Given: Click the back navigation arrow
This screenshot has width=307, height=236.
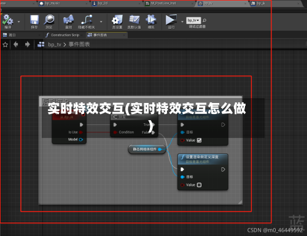Looking at the screenshot, I should 16,44.
